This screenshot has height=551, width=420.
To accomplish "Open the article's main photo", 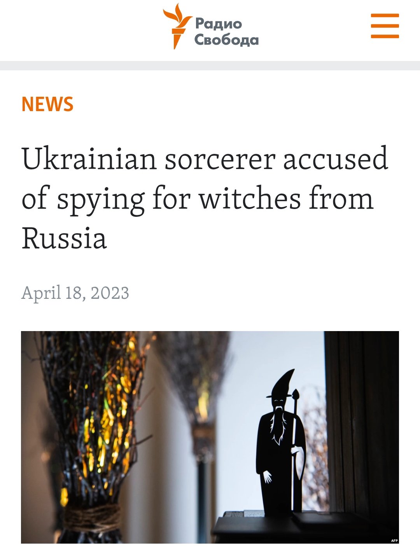I will pos(210,437).
